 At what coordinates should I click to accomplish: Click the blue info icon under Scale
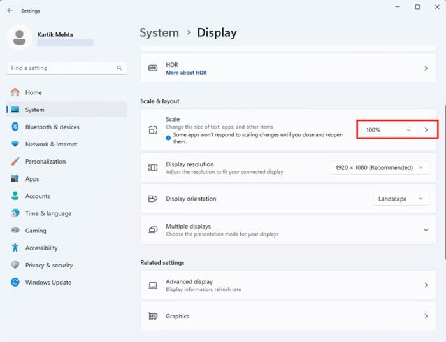point(168,138)
